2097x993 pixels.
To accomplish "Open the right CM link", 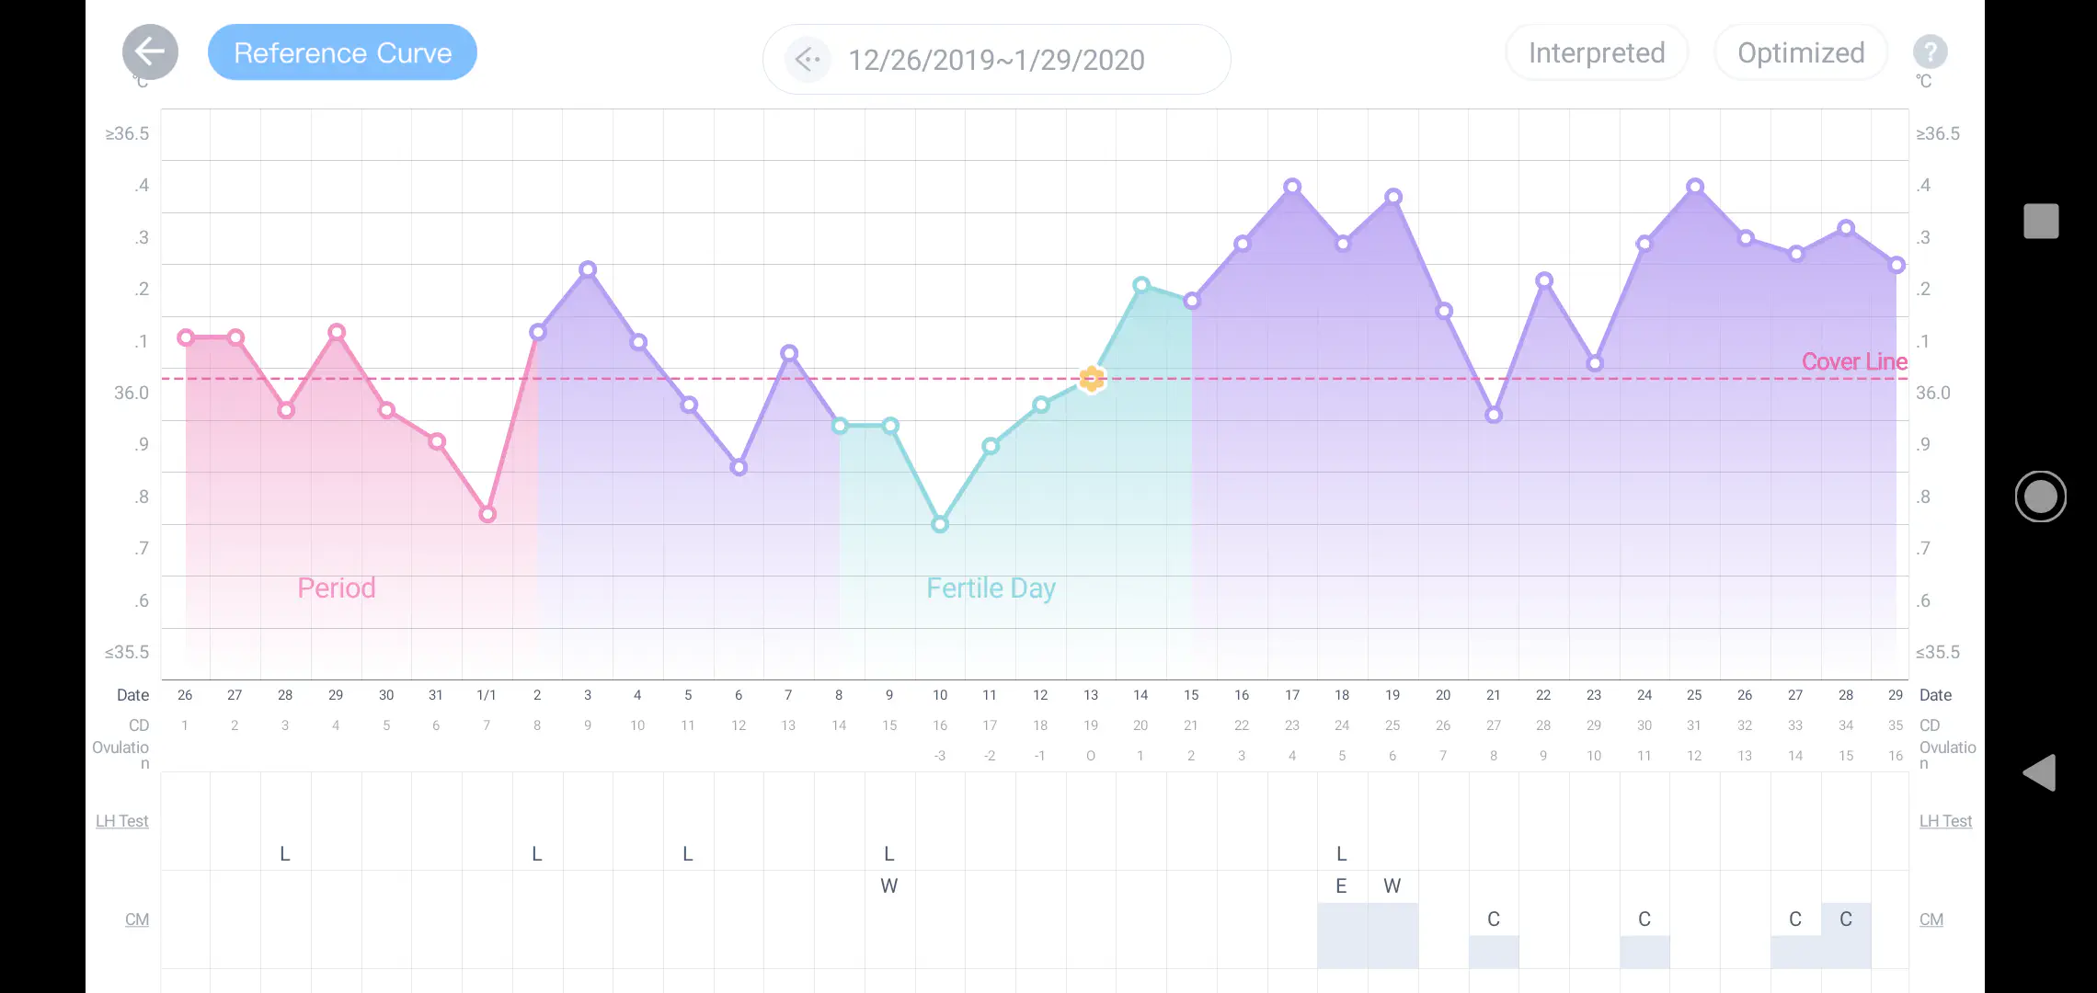I will pyautogui.click(x=1931, y=919).
